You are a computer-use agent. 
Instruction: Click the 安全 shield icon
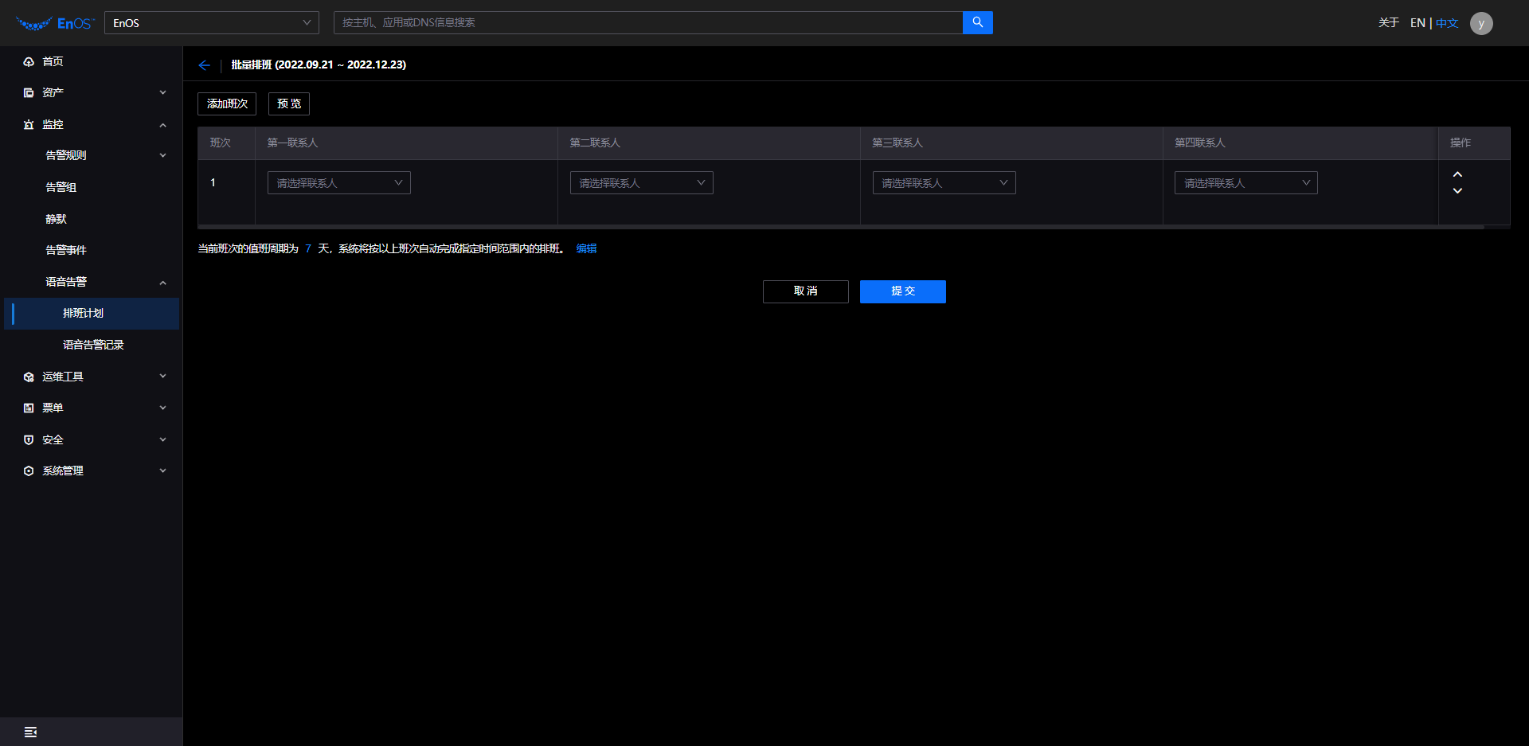(x=29, y=439)
